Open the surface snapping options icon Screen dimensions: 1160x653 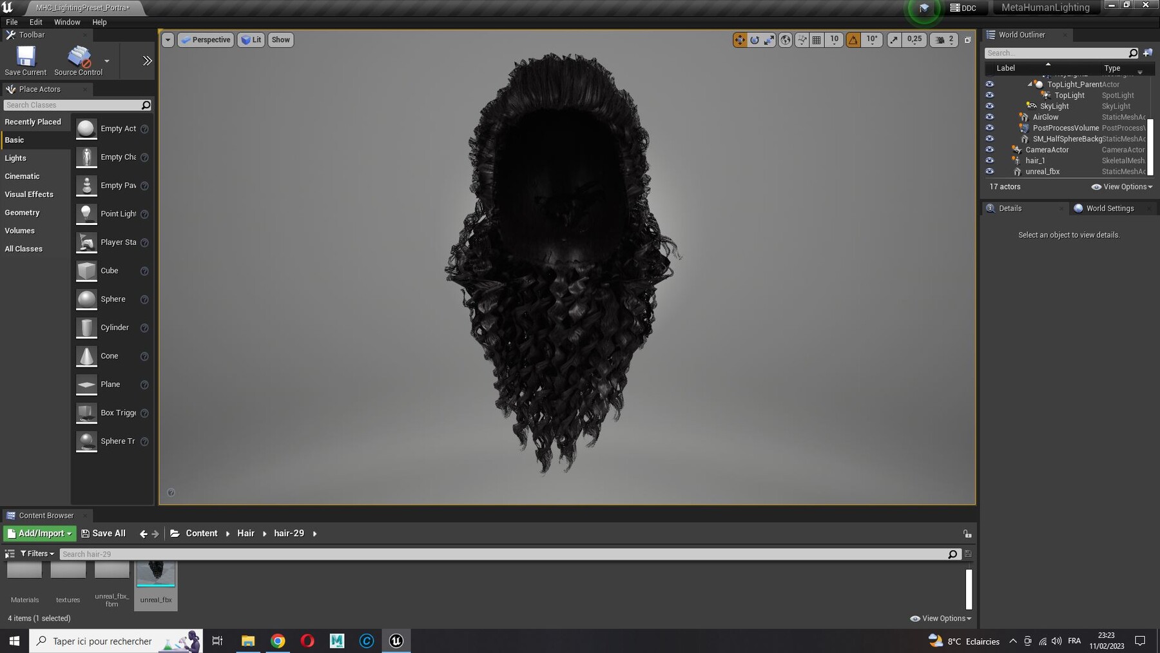802,40
